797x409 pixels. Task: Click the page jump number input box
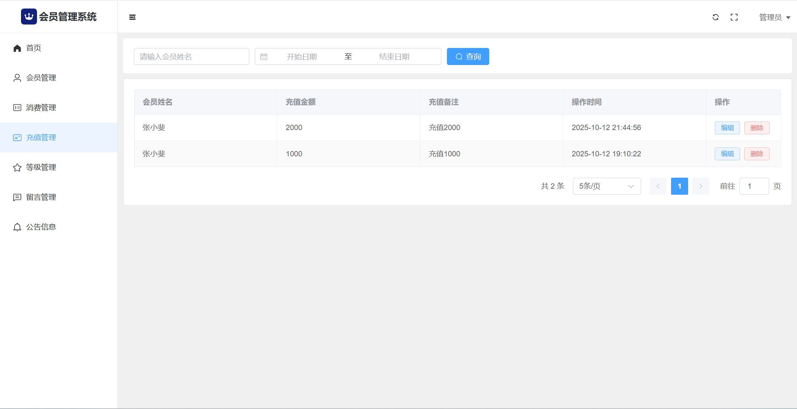[754, 186]
